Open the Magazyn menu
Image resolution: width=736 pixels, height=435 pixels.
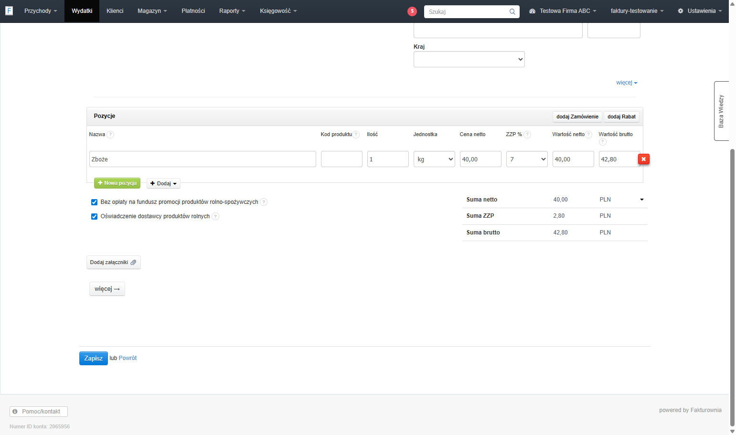point(152,11)
